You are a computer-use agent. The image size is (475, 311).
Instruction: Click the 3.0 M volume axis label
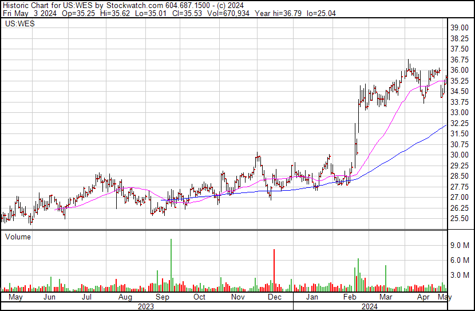click(x=460, y=275)
